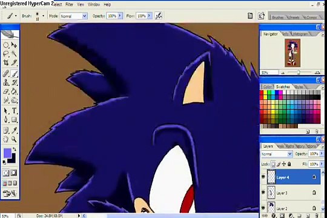Select the Brush tool in toolbox
The width and height of the screenshot is (327, 218).
point(14,74)
